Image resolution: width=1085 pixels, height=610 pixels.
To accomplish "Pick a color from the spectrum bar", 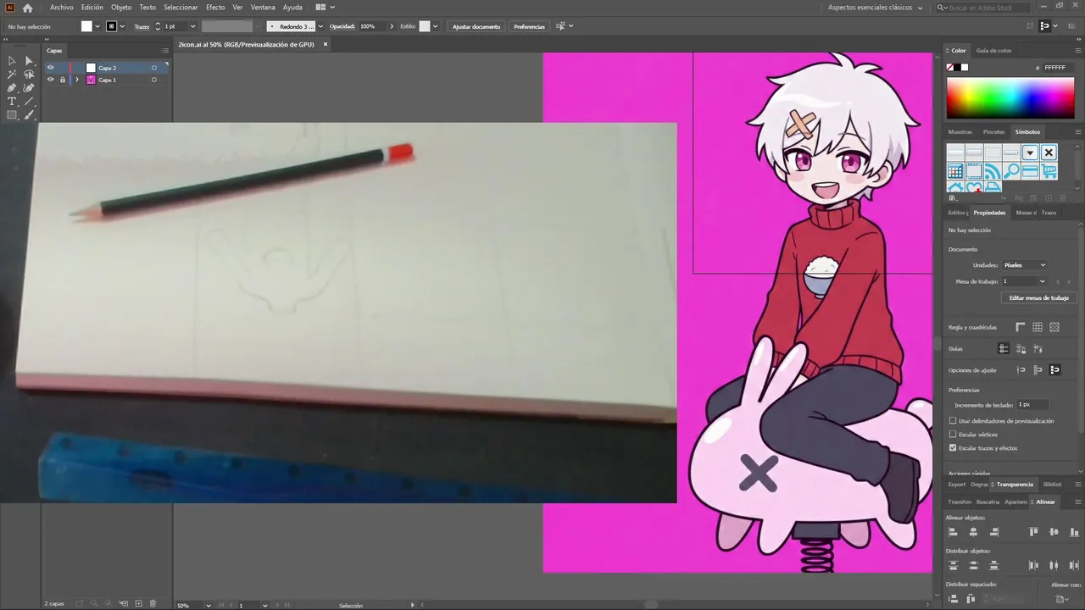I will [x=1010, y=98].
